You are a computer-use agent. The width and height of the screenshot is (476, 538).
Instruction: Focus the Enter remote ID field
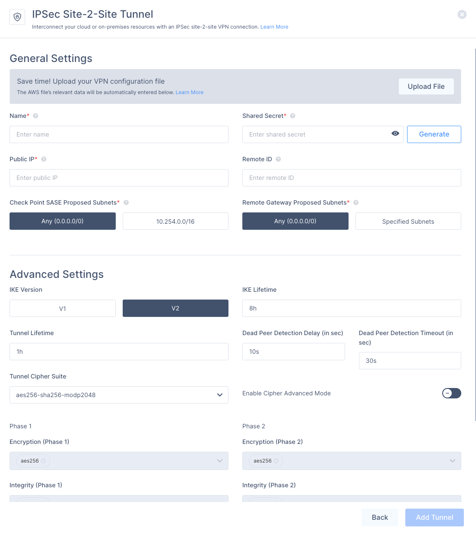click(x=352, y=178)
